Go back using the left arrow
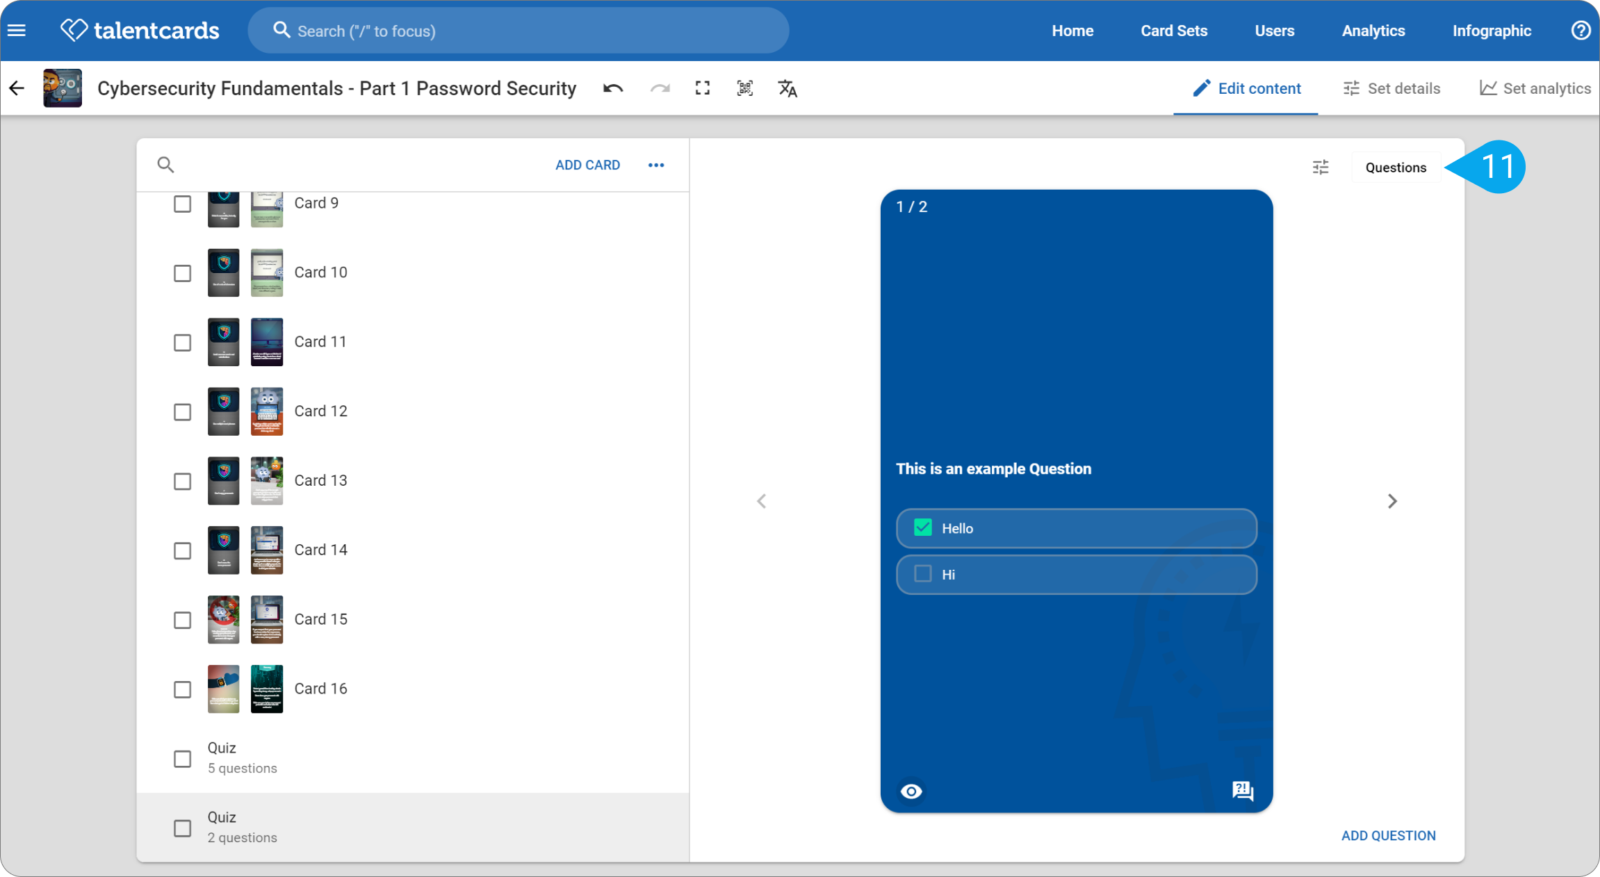This screenshot has width=1600, height=877. (x=17, y=88)
